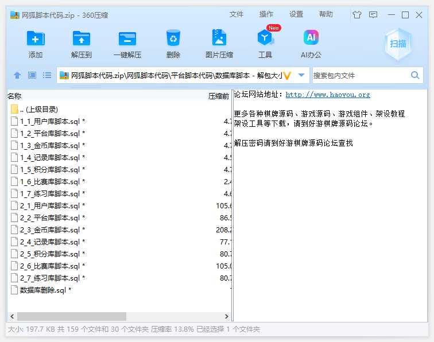Click the file icon of 数据库删除.sql

[x=14, y=290]
